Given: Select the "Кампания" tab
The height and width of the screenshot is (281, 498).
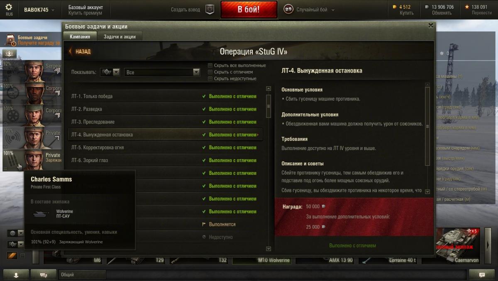Looking at the screenshot, I should (x=80, y=36).
